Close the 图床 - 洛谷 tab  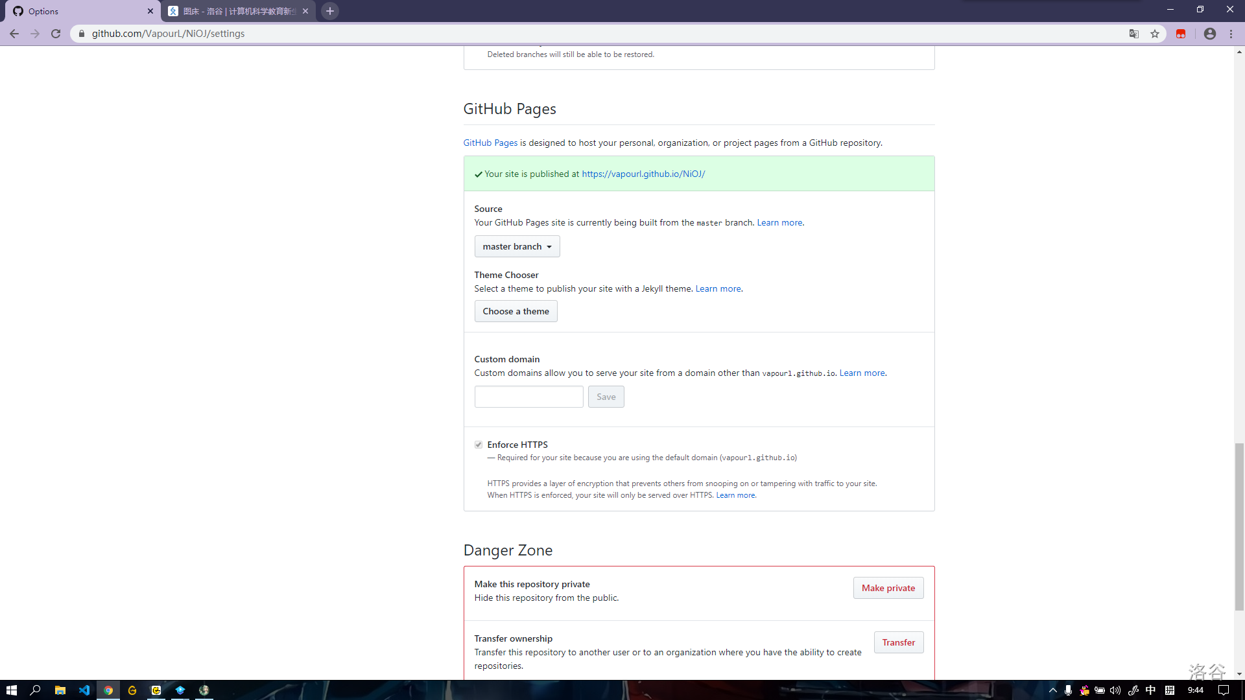point(305,11)
